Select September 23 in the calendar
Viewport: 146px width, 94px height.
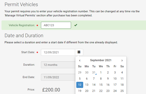108,91
